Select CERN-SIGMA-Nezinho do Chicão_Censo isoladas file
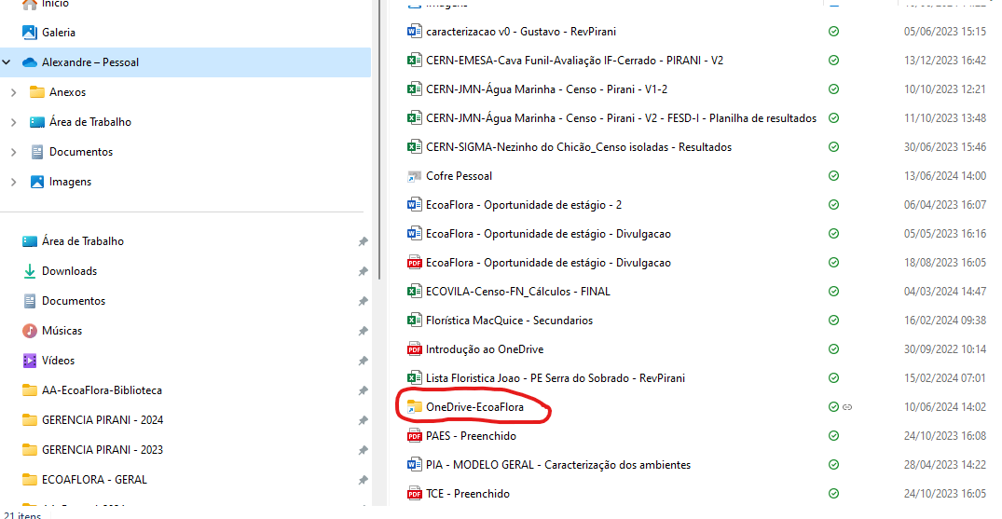Screen dimensions: 1002x519 coord(579,147)
